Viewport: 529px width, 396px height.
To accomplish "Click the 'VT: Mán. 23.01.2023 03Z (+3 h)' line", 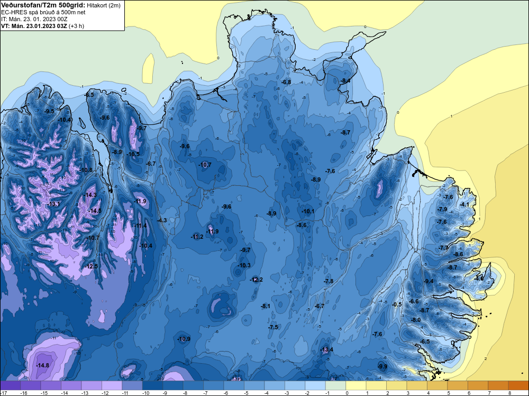I will [42, 26].
